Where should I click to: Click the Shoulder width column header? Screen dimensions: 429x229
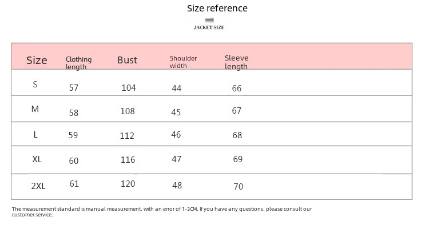[183, 62]
